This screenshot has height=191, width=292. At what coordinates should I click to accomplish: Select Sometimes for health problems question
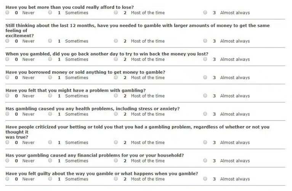(x=50, y=114)
